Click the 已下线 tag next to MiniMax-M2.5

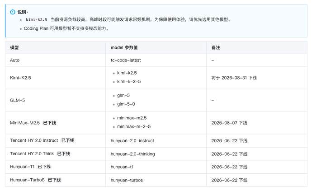pos(50,123)
